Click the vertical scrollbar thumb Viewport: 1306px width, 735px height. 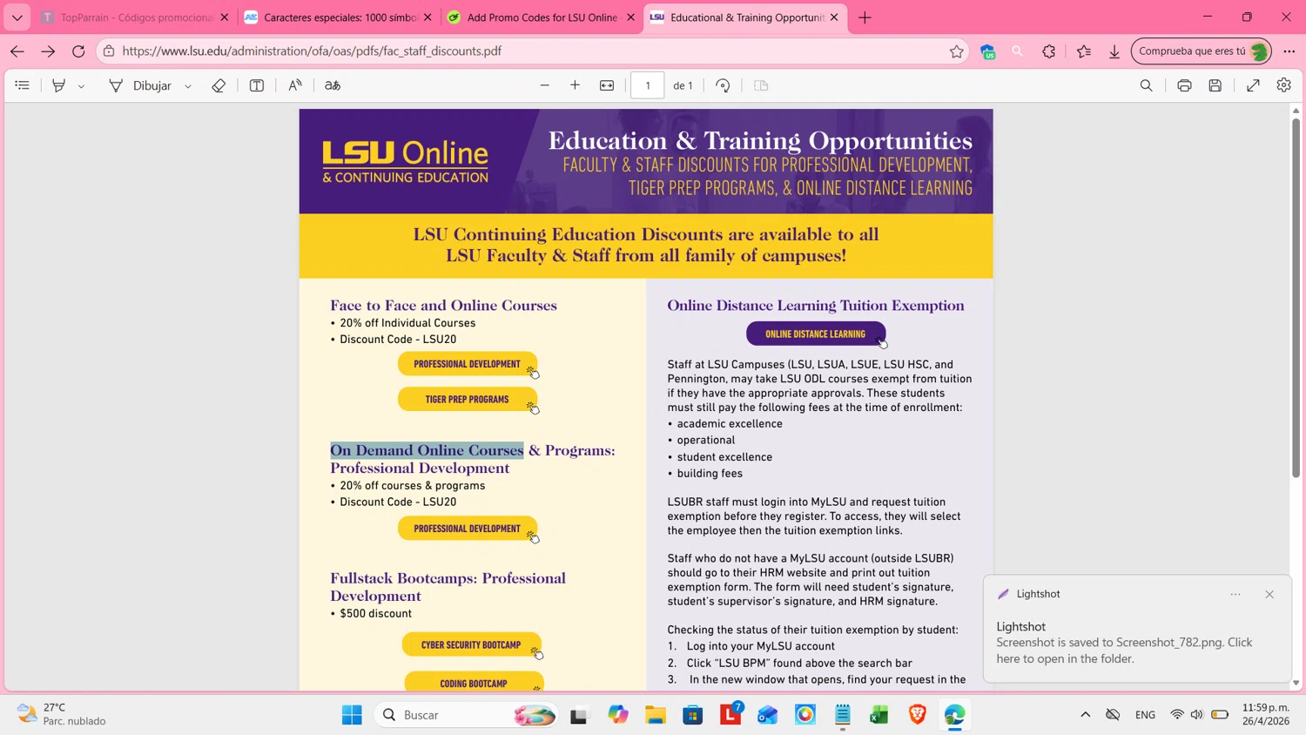click(1296, 296)
